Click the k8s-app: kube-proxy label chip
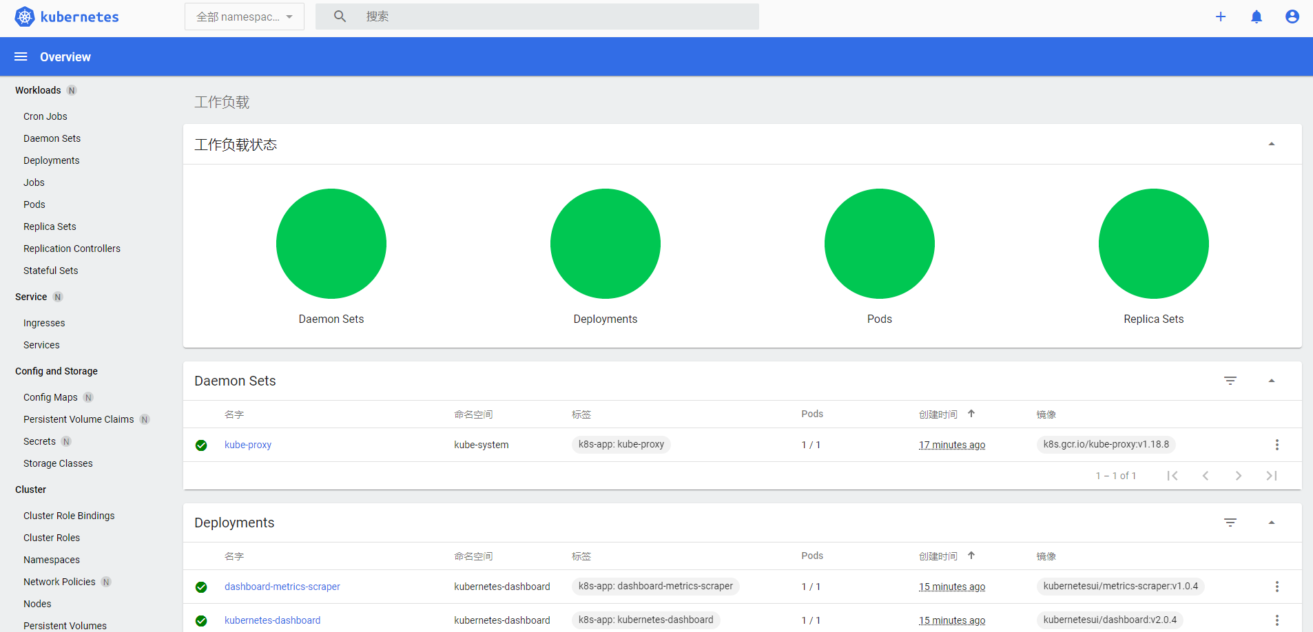 point(621,445)
